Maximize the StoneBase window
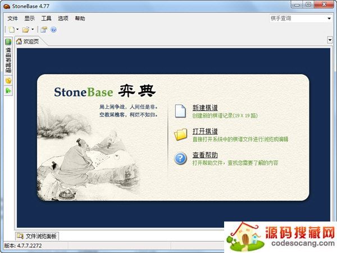 click(x=308, y=4)
